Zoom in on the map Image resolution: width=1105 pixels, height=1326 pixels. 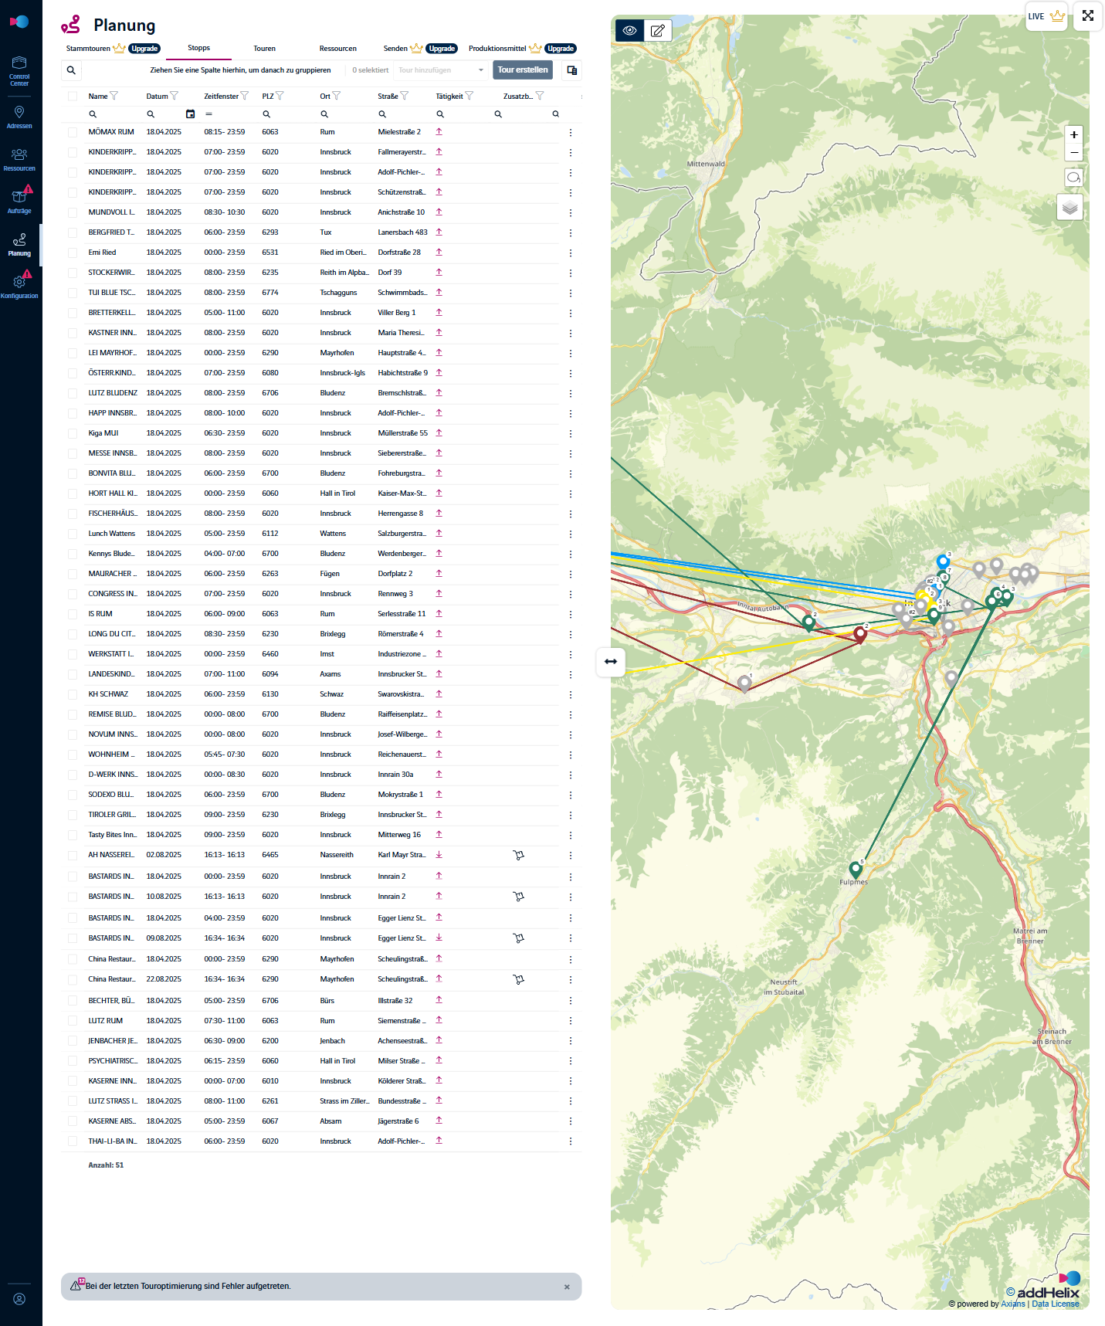[x=1073, y=135]
